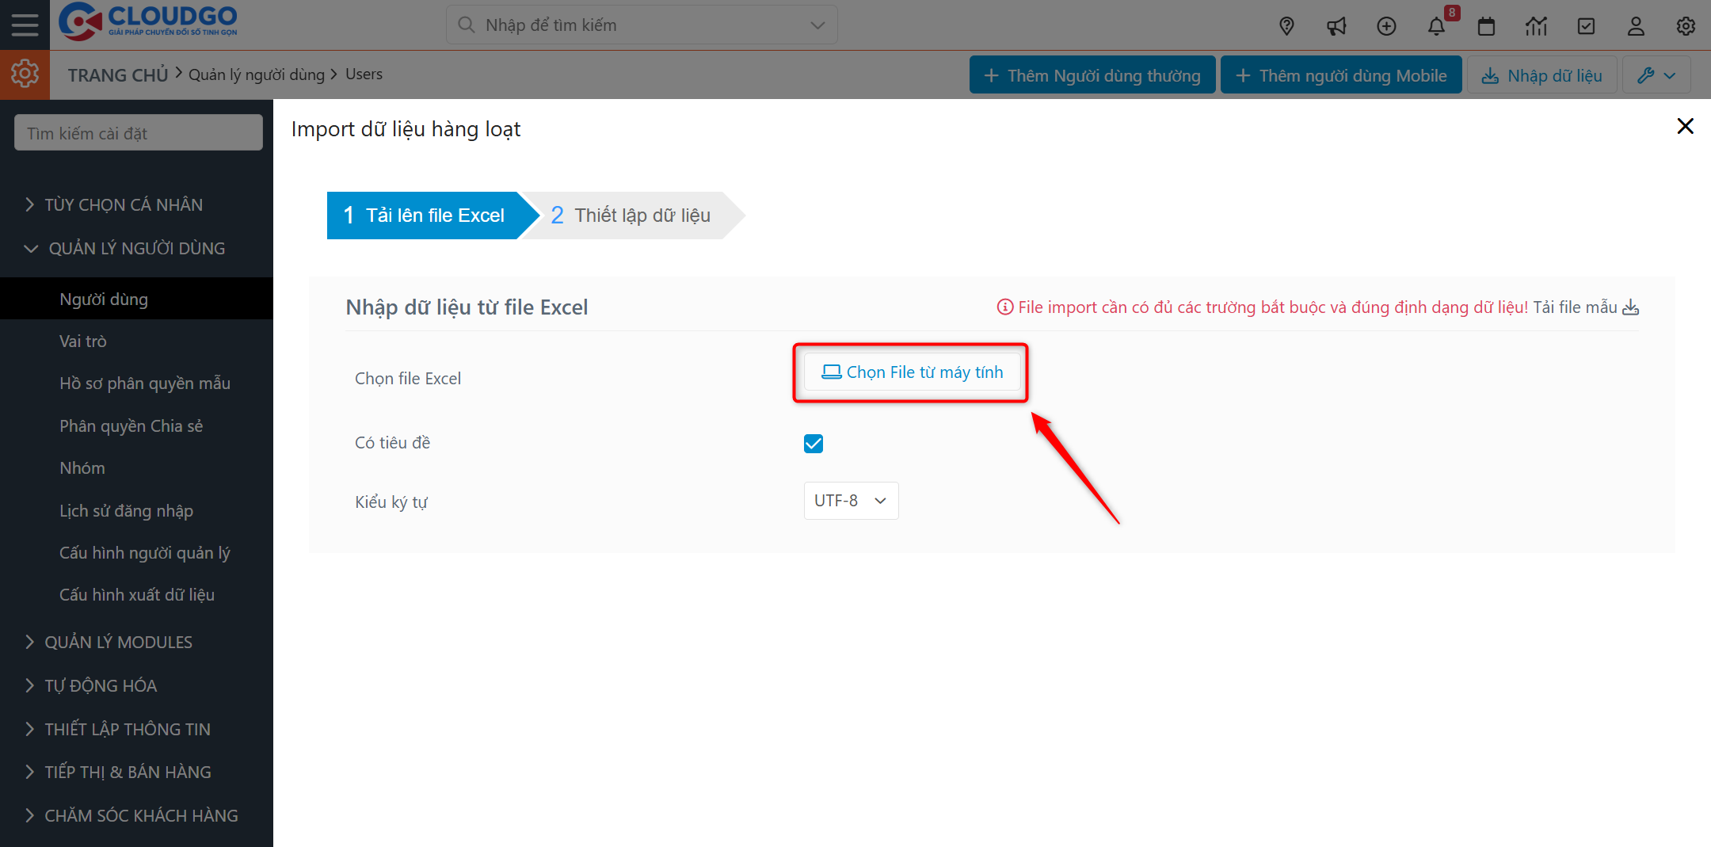Open the calendar icon in the top bar
Screen dimensions: 1711x847
pyautogui.click(x=1486, y=26)
